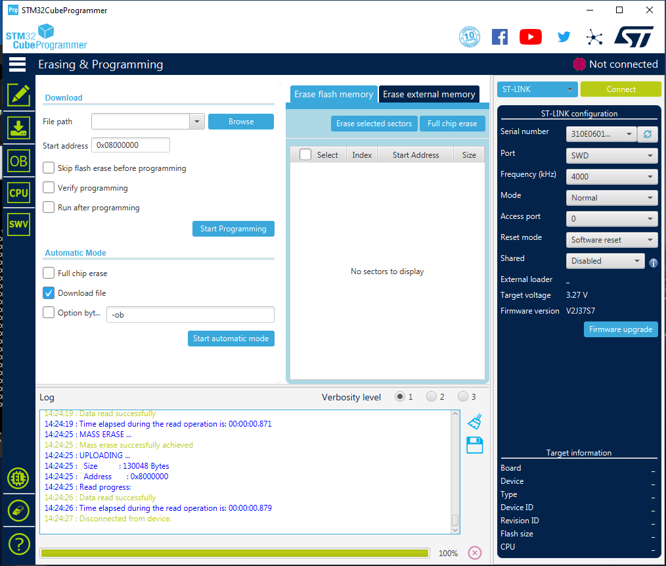Click the ST logo

pos(634,37)
